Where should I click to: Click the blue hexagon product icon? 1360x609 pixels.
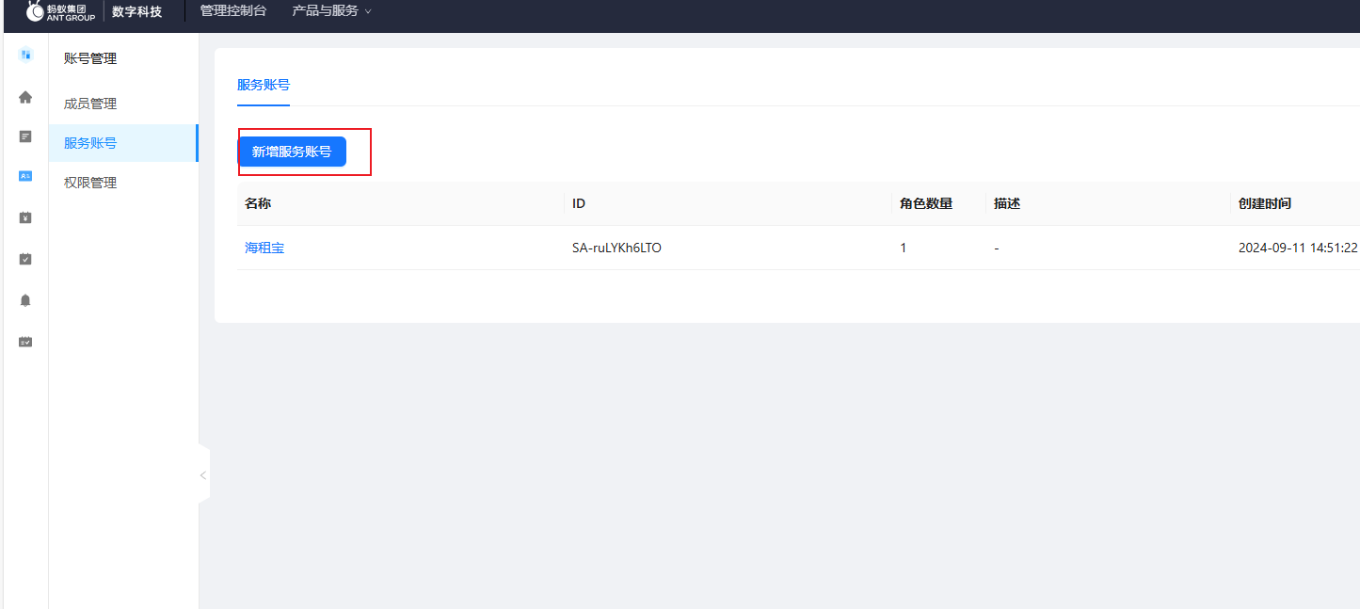coord(25,55)
